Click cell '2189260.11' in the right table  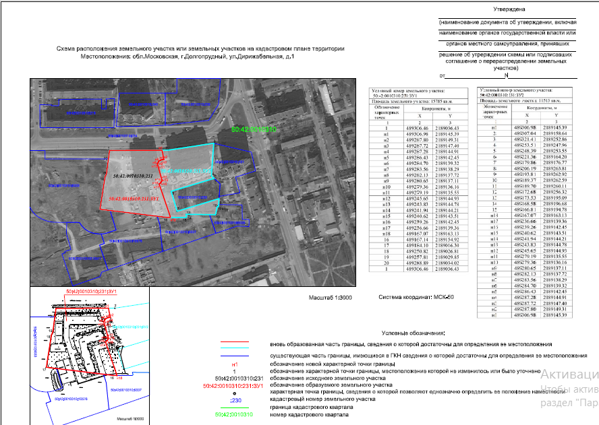(x=554, y=186)
